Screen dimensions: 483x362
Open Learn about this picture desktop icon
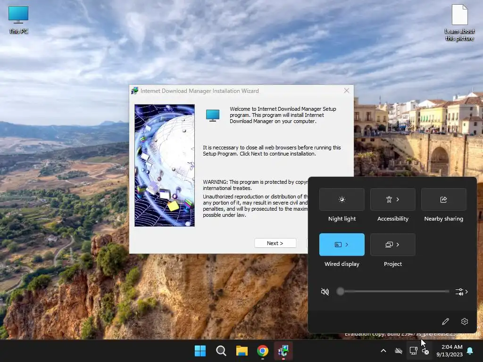coord(459,23)
